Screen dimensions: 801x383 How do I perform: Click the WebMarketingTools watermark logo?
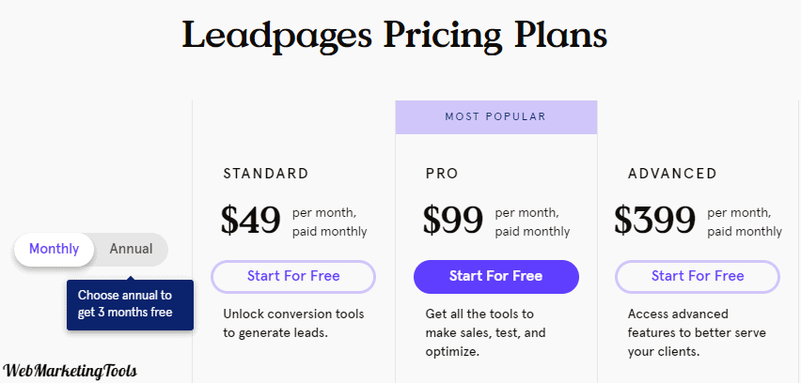70,371
